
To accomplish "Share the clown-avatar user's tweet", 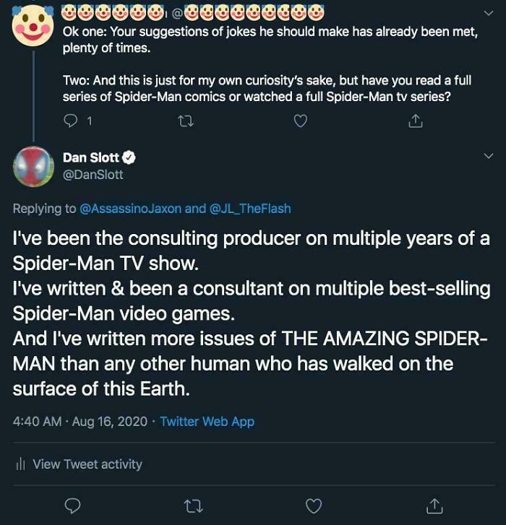I will [x=415, y=122].
